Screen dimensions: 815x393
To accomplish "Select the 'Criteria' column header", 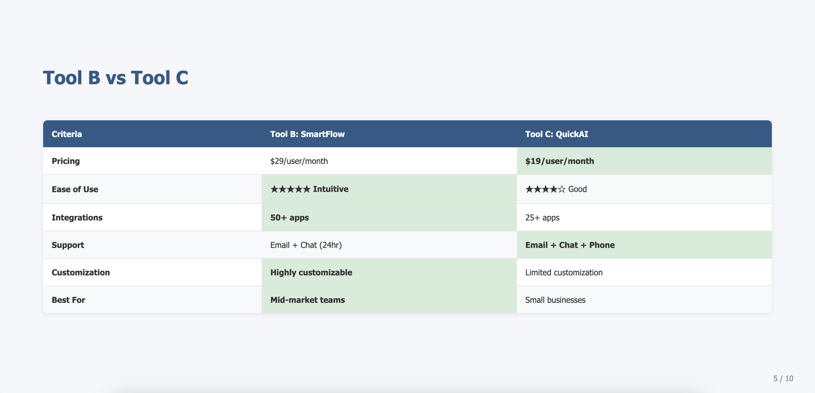I will pyautogui.click(x=67, y=134).
